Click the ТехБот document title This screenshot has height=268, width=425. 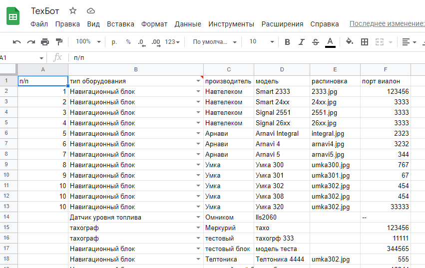click(x=45, y=11)
